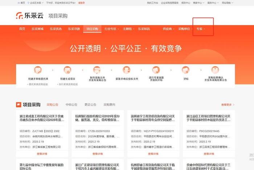Open 乐采优选 in the navigation bar
This screenshot has width=254, height=170.
(56, 29)
